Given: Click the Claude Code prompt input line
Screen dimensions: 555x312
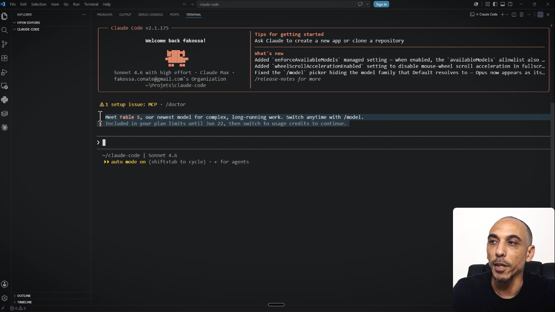Looking at the screenshot, I should [x=323, y=143].
